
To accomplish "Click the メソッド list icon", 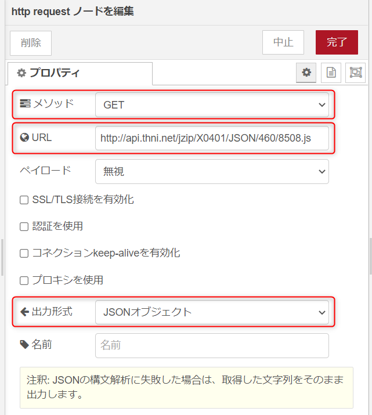I will tap(25, 103).
